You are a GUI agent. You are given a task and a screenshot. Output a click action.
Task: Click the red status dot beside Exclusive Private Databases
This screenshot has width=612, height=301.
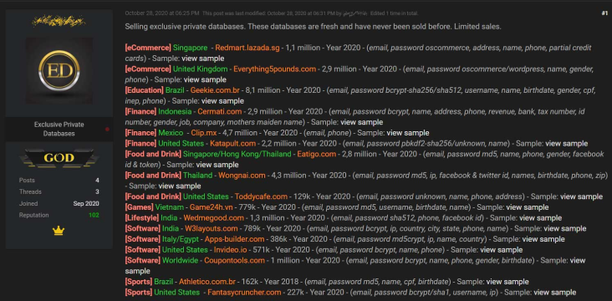(x=107, y=130)
